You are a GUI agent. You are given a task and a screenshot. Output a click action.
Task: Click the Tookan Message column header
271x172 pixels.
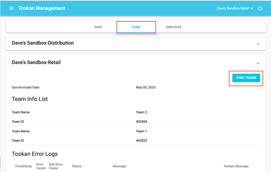(236, 166)
